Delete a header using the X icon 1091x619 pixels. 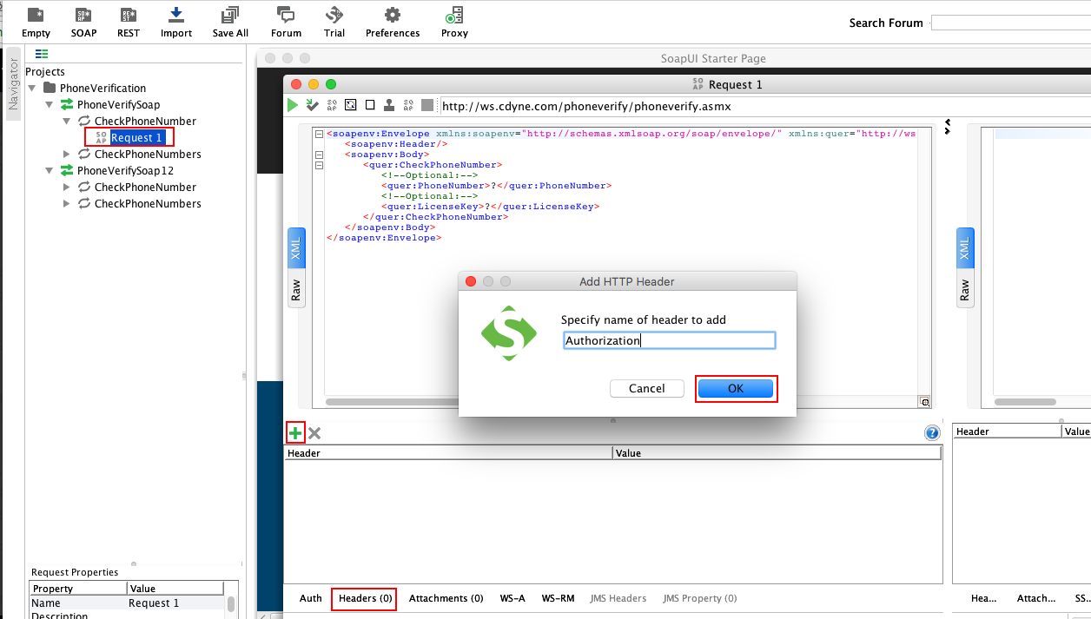[313, 431]
